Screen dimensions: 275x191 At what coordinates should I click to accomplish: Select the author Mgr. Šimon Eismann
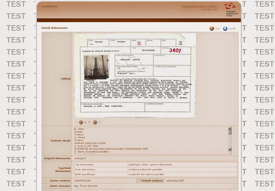pos(86,186)
